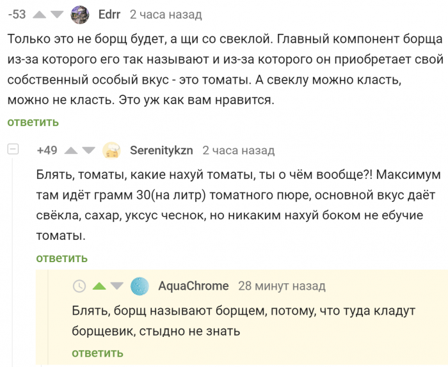Upvote the comment by Serenitykzn
Image resolution: width=448 pixels, height=367 pixels.
click(71, 151)
